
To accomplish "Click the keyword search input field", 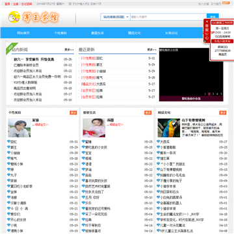I will tap(168, 17).
